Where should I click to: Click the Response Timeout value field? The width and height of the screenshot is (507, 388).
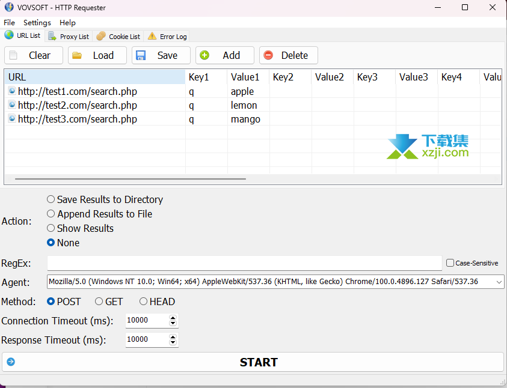[147, 339]
